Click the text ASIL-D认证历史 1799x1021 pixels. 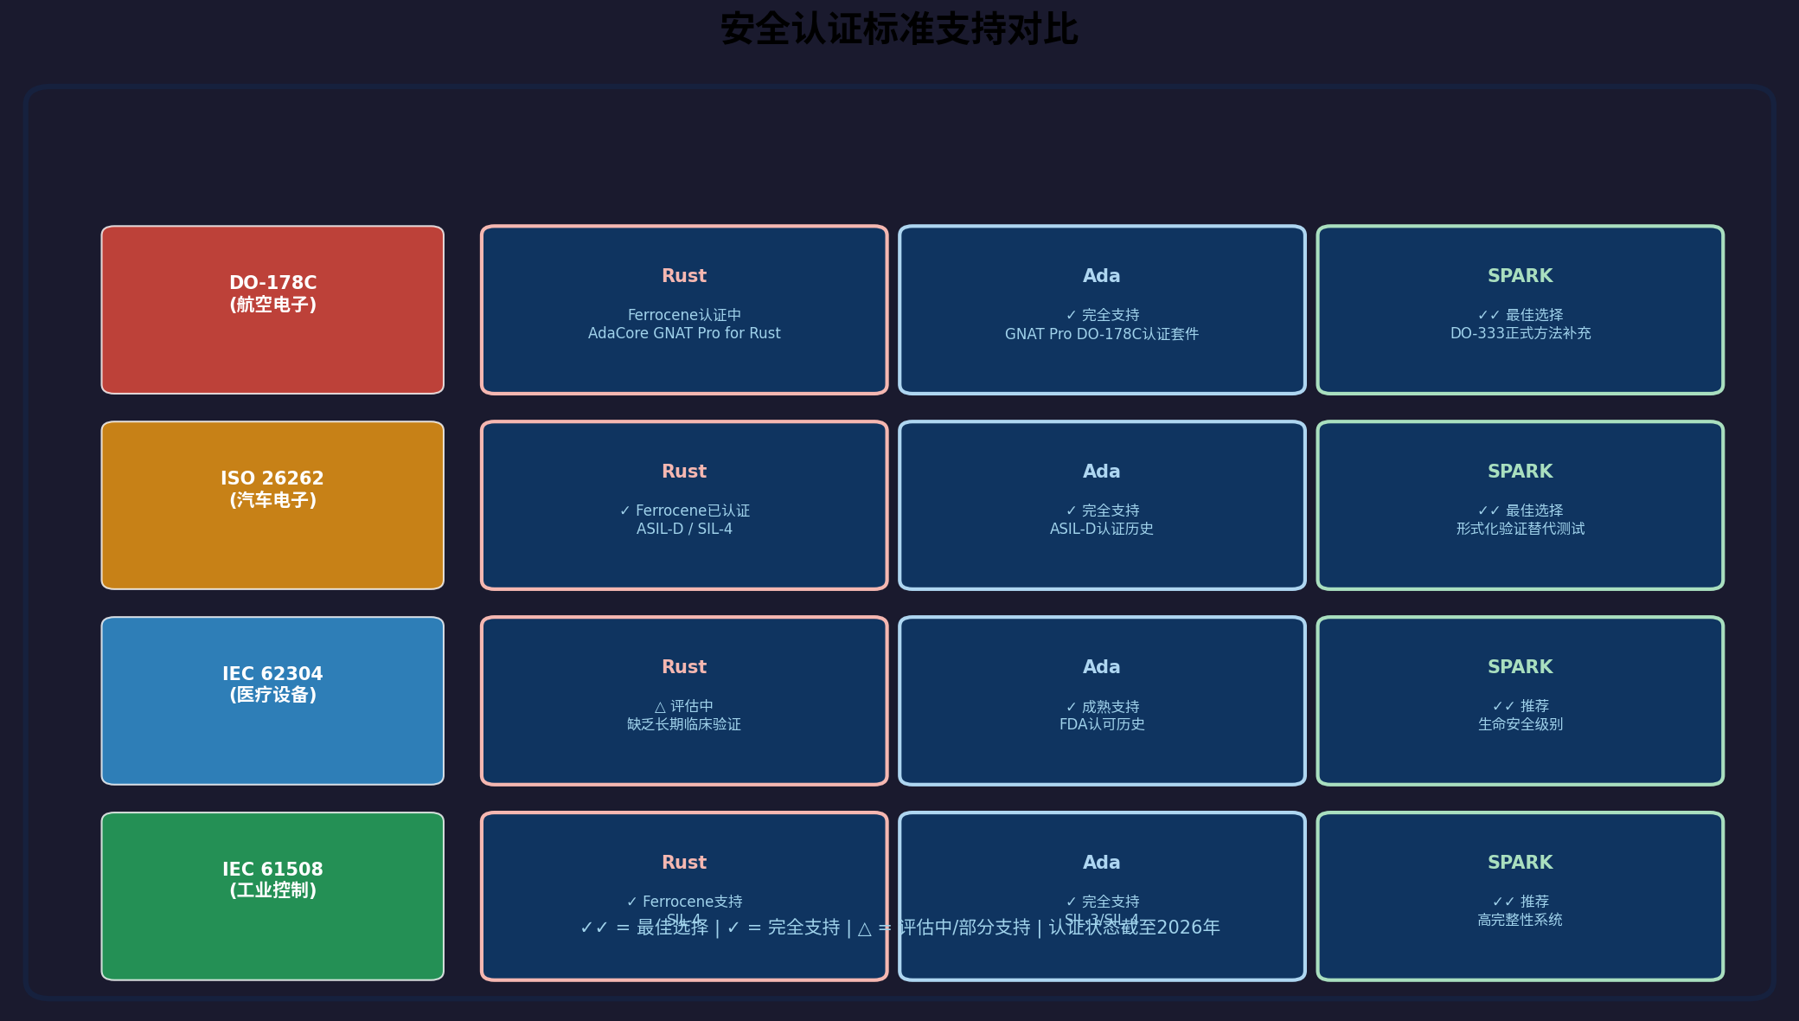[x=1102, y=529]
